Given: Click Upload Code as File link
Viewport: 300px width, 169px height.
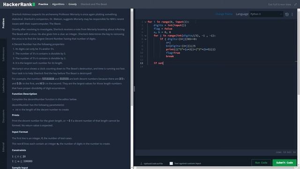Looking at the screenshot, I should [153, 163].
